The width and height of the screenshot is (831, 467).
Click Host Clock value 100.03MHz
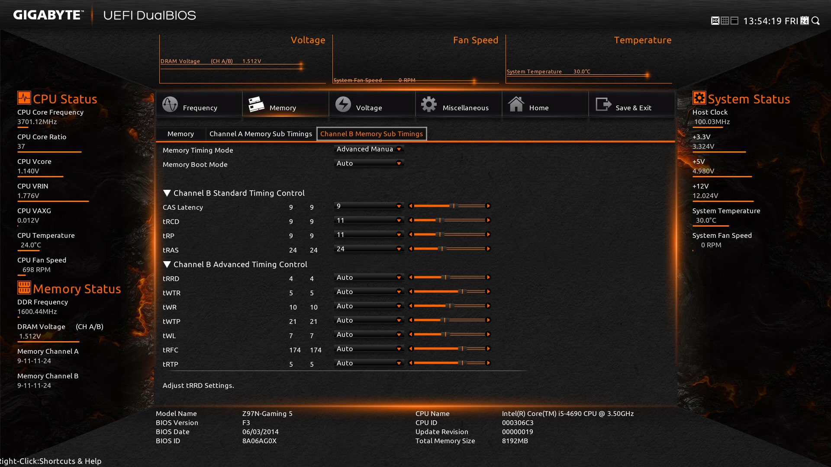pos(712,122)
